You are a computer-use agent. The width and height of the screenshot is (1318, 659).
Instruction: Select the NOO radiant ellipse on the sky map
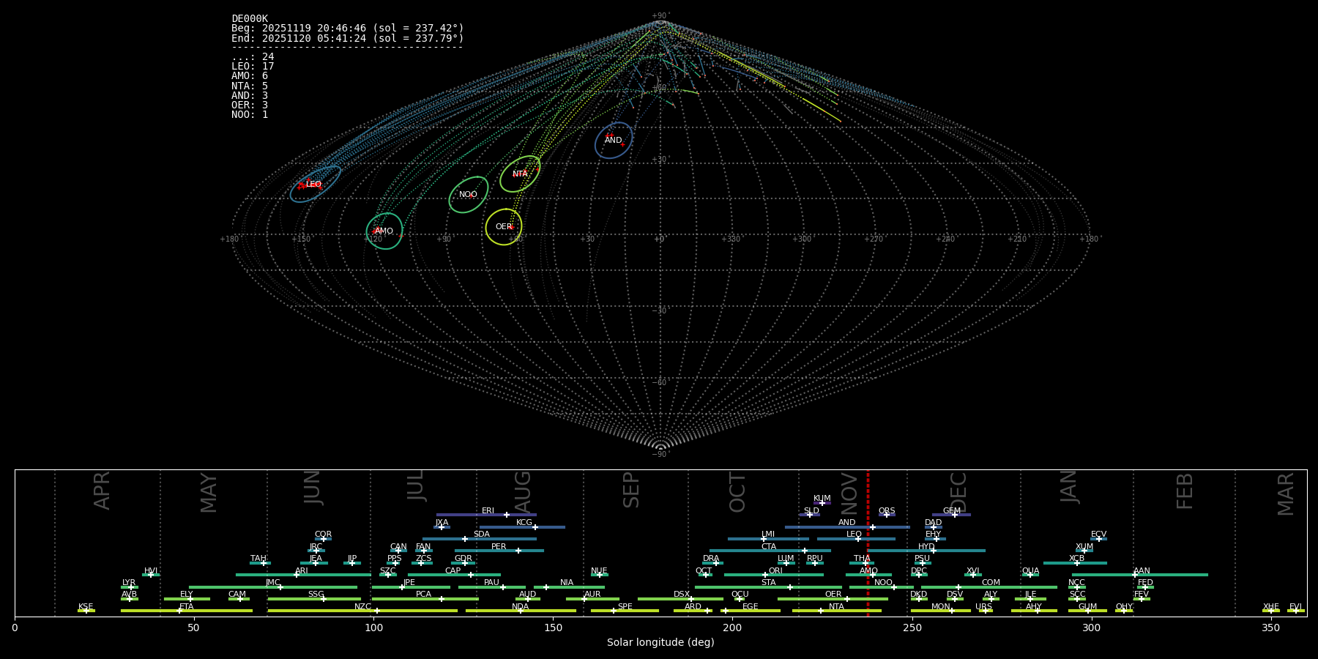coord(469,195)
